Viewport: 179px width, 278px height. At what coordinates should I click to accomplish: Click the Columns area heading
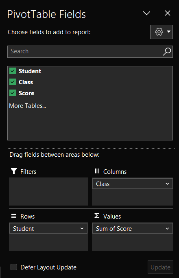pyautogui.click(x=115, y=172)
